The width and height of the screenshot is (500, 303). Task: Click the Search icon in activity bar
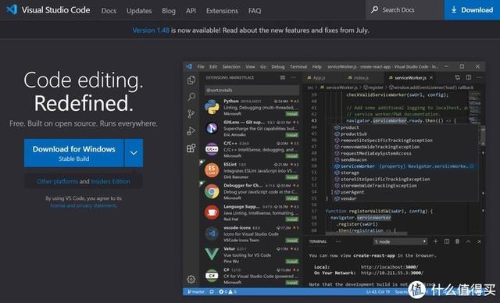pos(191,97)
